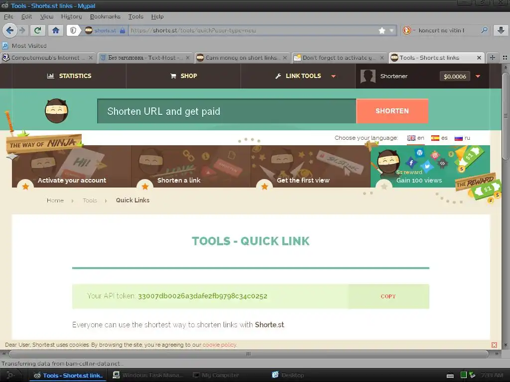The image size is (510, 382).
Task: Go back using the browser back arrow
Action: [x=10, y=30]
